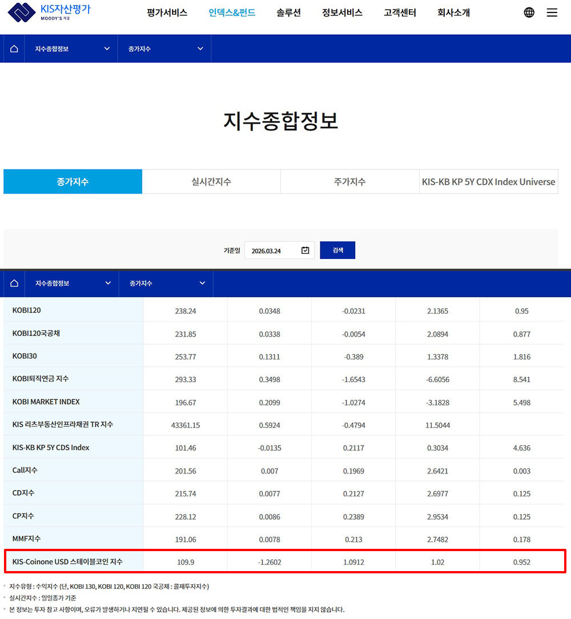Click value 0.1311 in KOBI30 row
571x619 pixels.
(270, 357)
